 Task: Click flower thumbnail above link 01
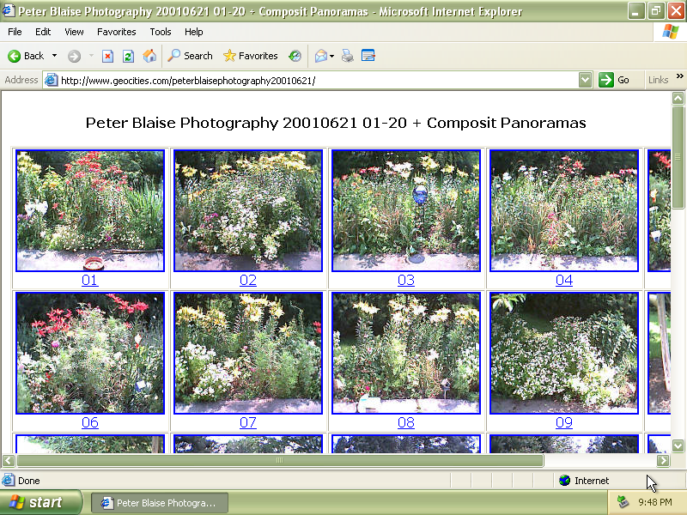[x=90, y=210]
